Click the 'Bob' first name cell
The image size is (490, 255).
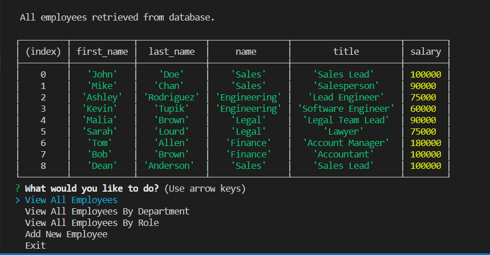[x=100, y=155]
